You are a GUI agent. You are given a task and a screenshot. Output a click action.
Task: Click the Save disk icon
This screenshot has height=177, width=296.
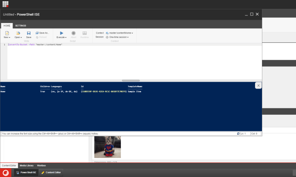(29, 33)
